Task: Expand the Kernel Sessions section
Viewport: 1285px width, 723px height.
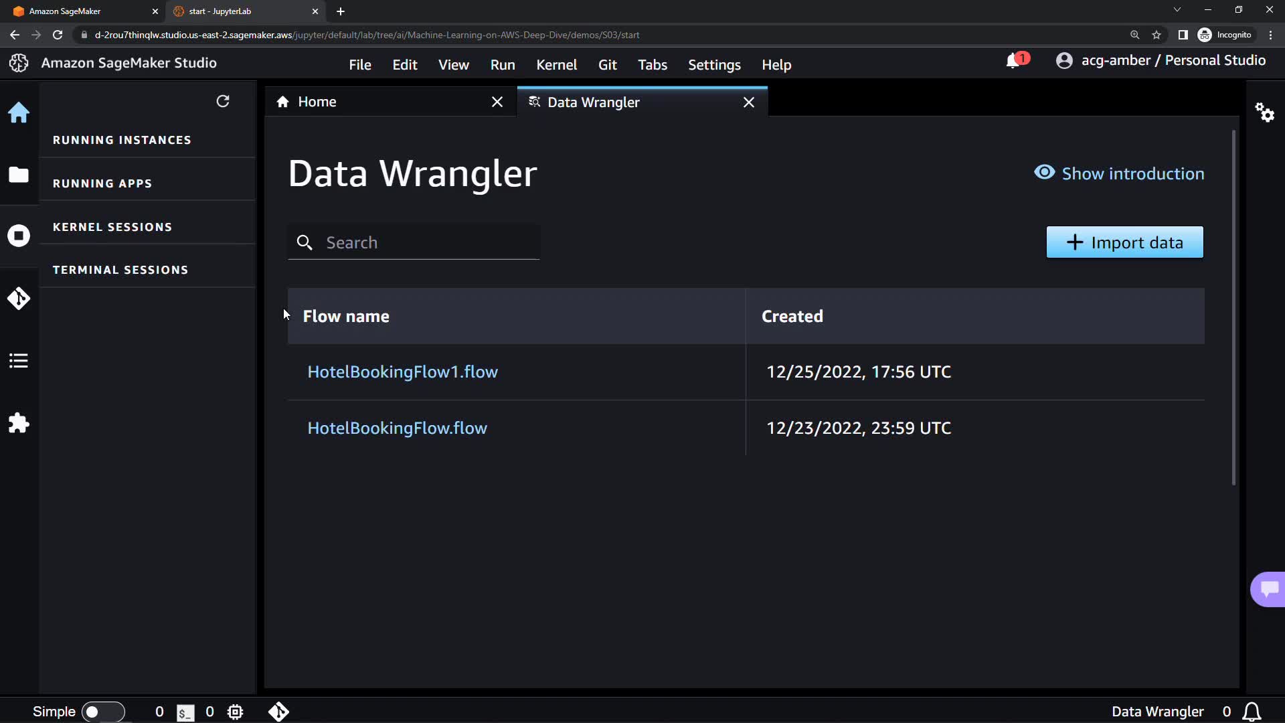Action: 112,227
